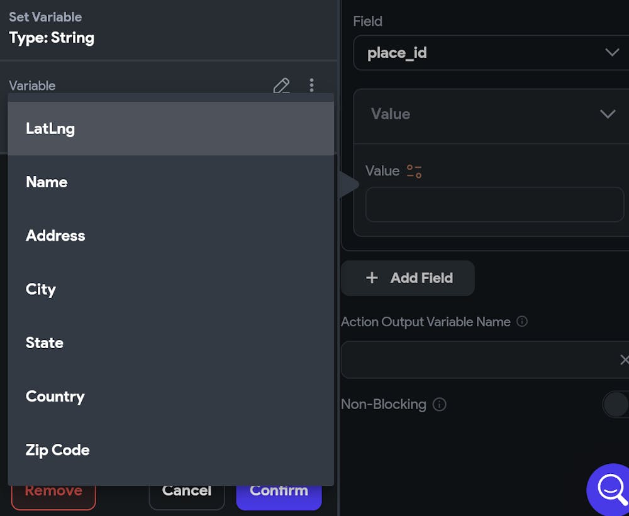Viewport: 629px width, 516px height.
Task: Open the three-dot menu beside Variable
Action: (x=311, y=85)
